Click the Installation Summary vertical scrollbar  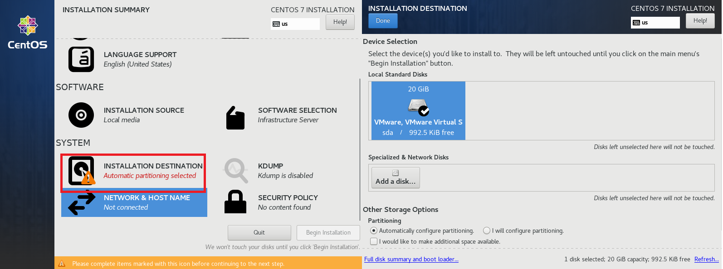click(360, 149)
